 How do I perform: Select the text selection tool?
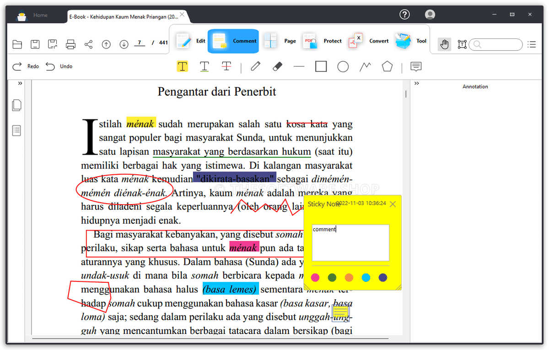(x=462, y=44)
